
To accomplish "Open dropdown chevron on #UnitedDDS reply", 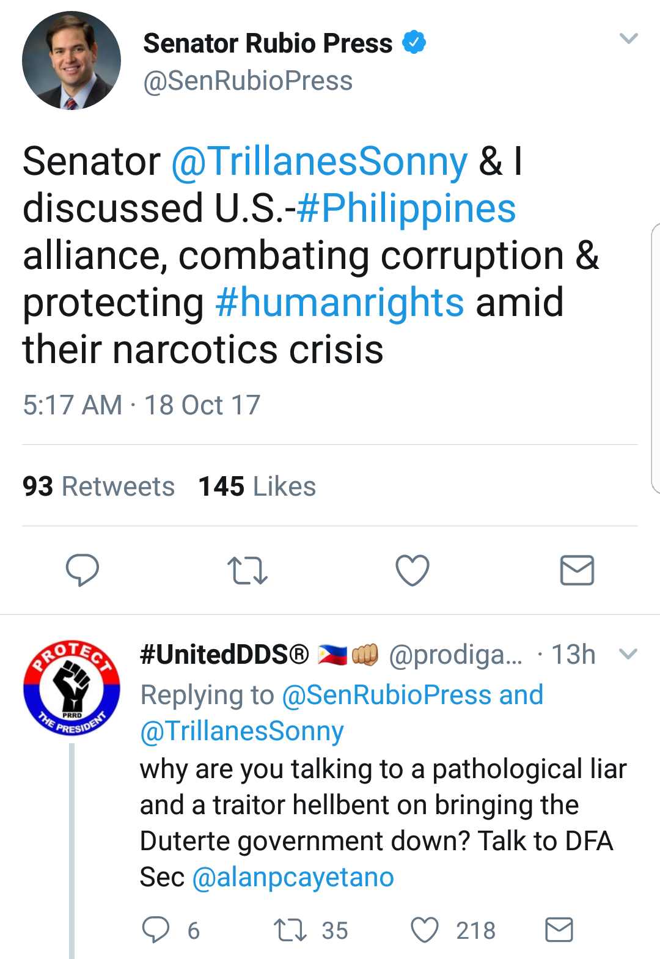I will pyautogui.click(x=628, y=654).
